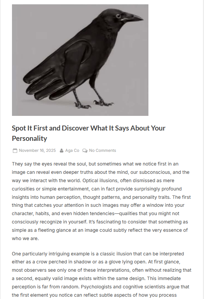Click the comments speech bubble icon
Image resolution: width=204 pixels, height=299 pixels.
(85, 150)
